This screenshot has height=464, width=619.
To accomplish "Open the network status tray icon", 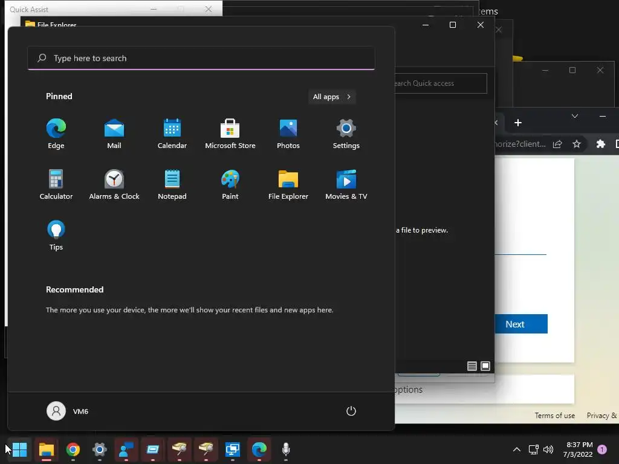I will 534,449.
